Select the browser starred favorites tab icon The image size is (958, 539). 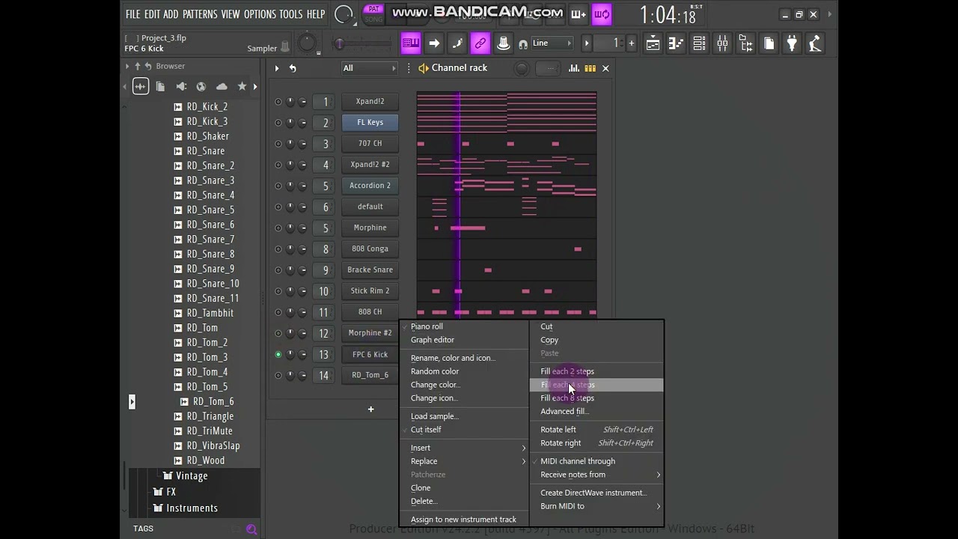[242, 86]
